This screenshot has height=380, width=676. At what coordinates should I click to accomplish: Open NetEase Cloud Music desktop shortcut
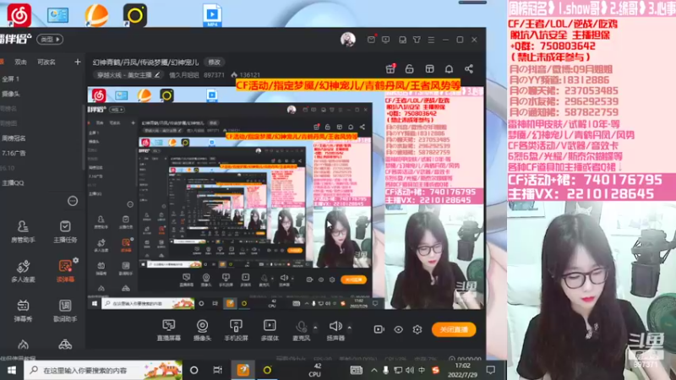tap(19, 15)
